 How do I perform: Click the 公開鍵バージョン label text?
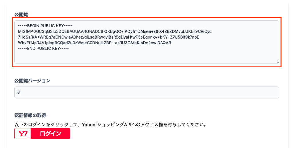pos(32,81)
